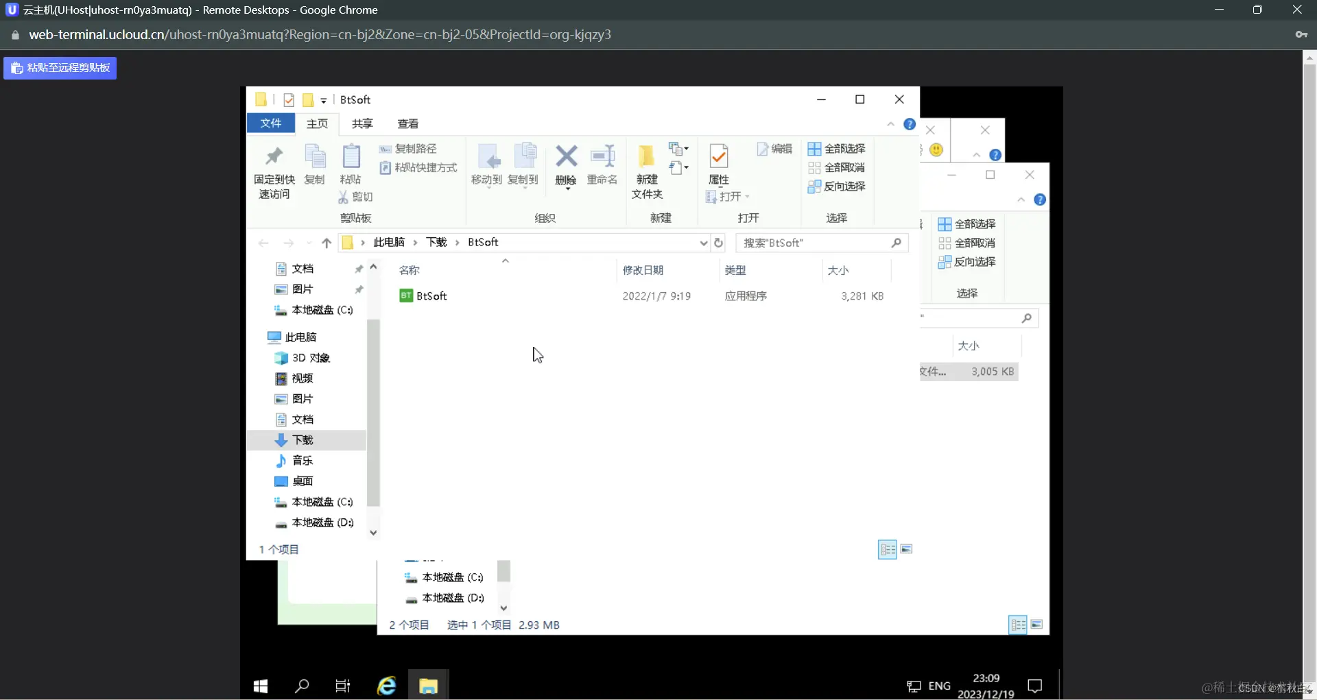Image resolution: width=1317 pixels, height=700 pixels.
Task: Click 剪切 (Cut) in the clipboard group
Action: (x=355, y=197)
